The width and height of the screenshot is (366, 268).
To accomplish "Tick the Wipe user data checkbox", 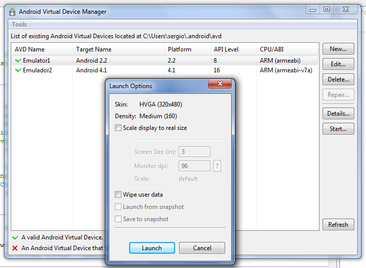I will coord(118,194).
